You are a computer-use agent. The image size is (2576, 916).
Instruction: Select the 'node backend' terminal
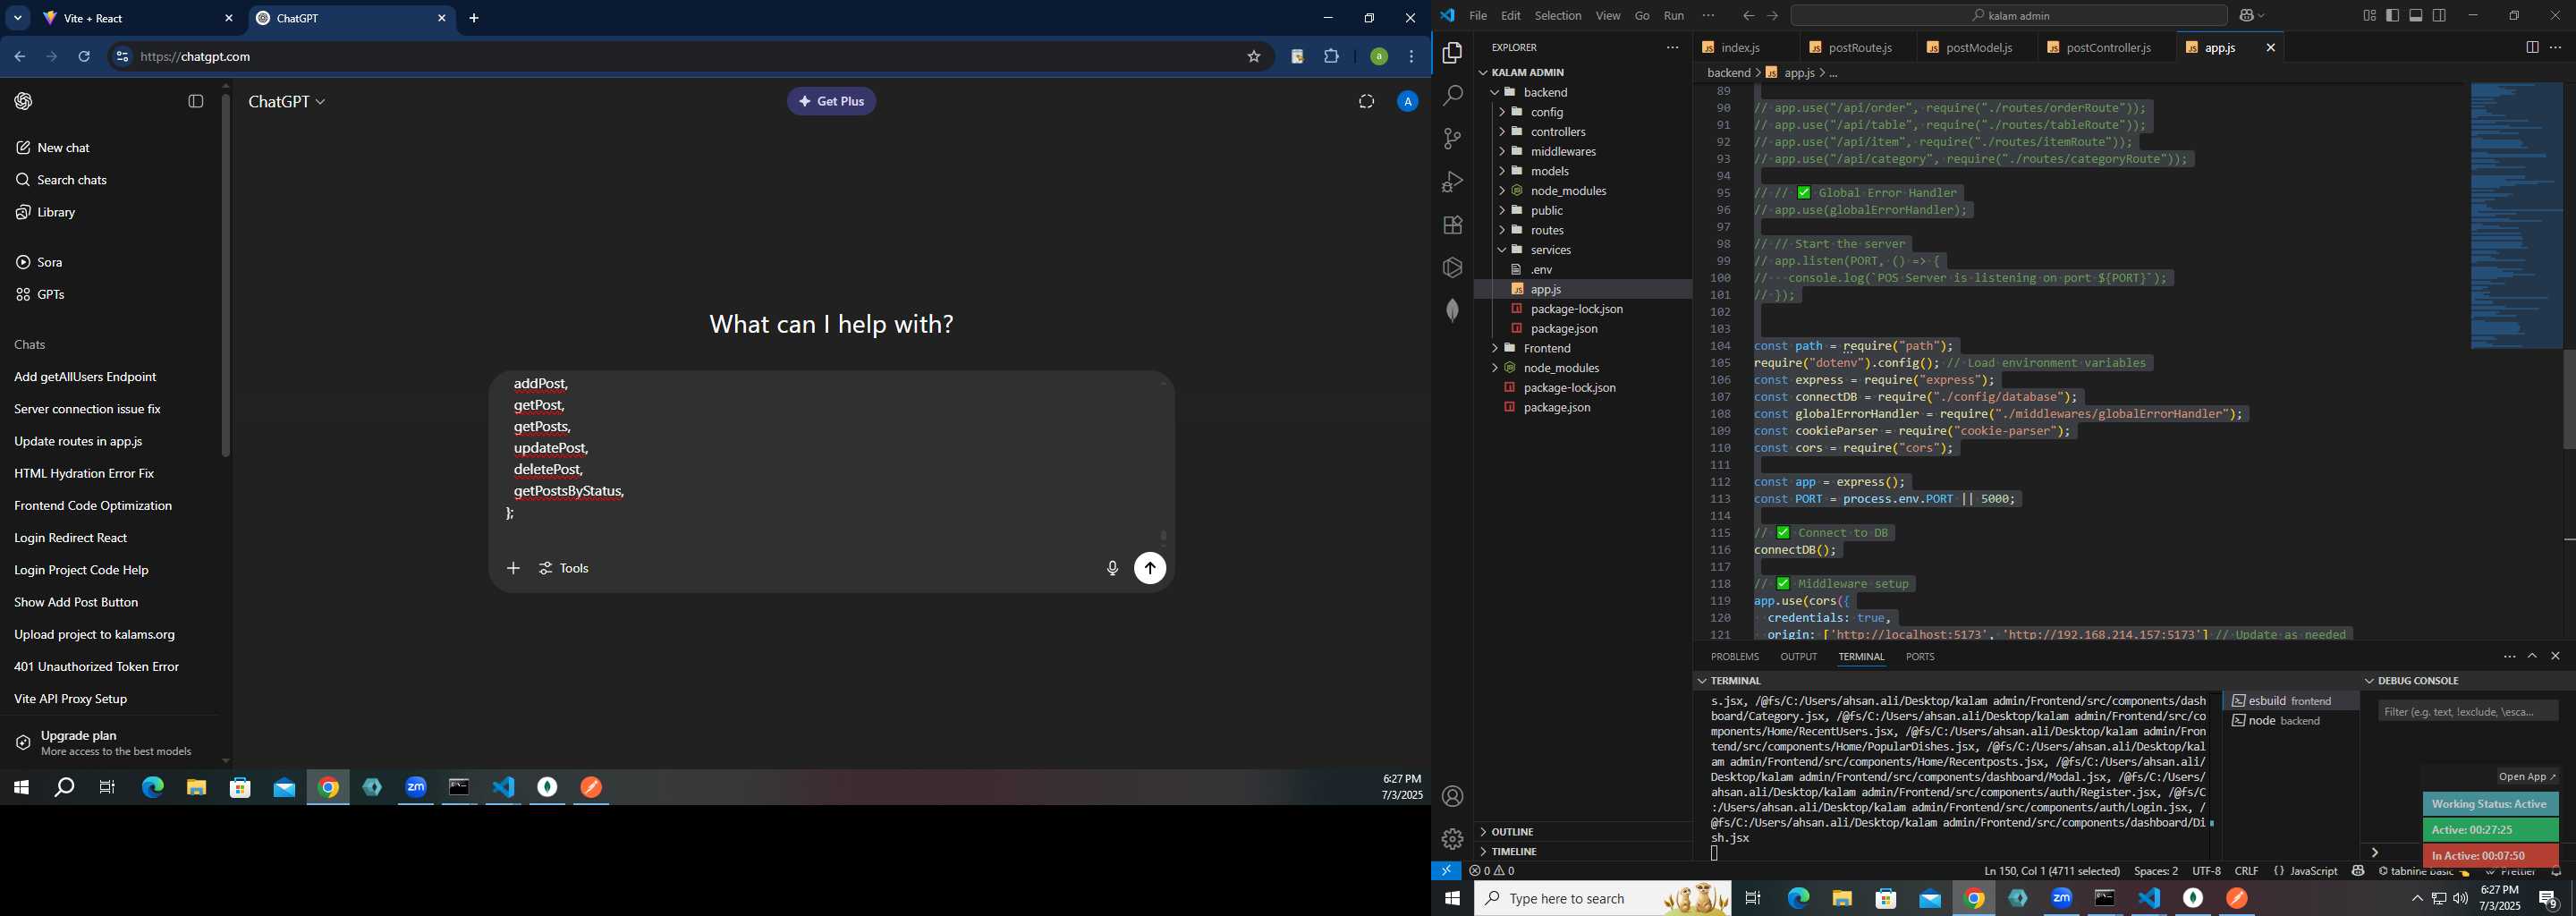(2290, 721)
